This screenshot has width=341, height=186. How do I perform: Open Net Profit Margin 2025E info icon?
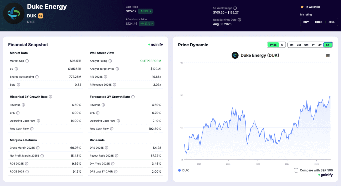(x=42, y=156)
